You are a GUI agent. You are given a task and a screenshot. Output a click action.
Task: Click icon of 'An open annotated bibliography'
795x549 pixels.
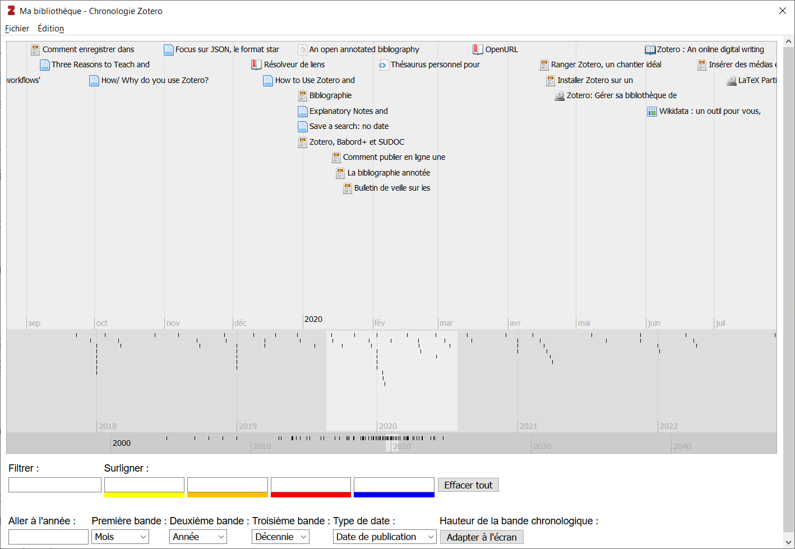[303, 50]
